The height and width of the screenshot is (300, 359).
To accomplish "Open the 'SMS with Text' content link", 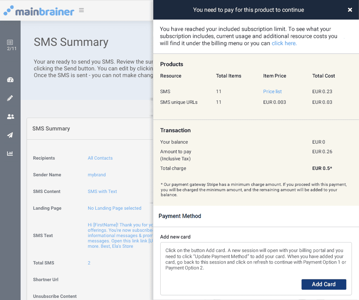I will (x=102, y=191).
